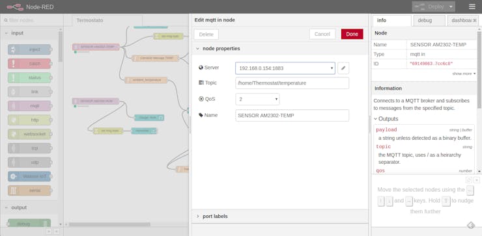Click the Cancel button

pyautogui.click(x=322, y=34)
